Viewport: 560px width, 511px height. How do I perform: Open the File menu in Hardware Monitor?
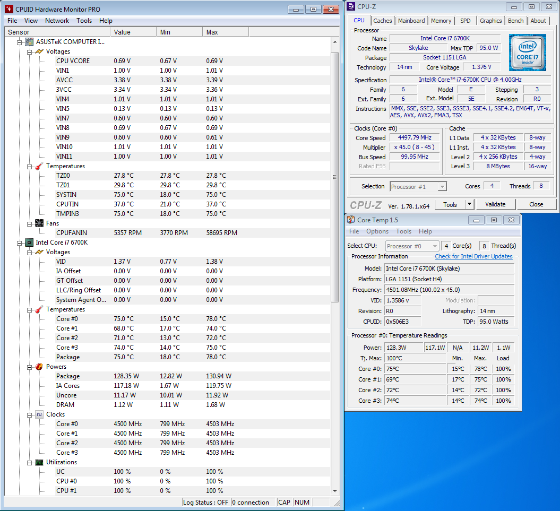pyautogui.click(x=12, y=21)
